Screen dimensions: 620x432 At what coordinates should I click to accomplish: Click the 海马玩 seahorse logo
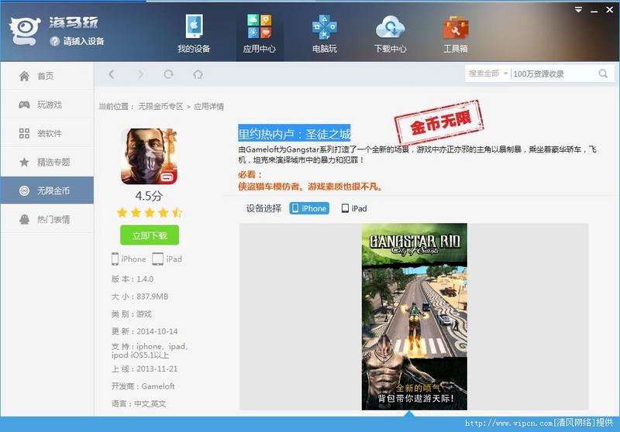pyautogui.click(x=25, y=31)
